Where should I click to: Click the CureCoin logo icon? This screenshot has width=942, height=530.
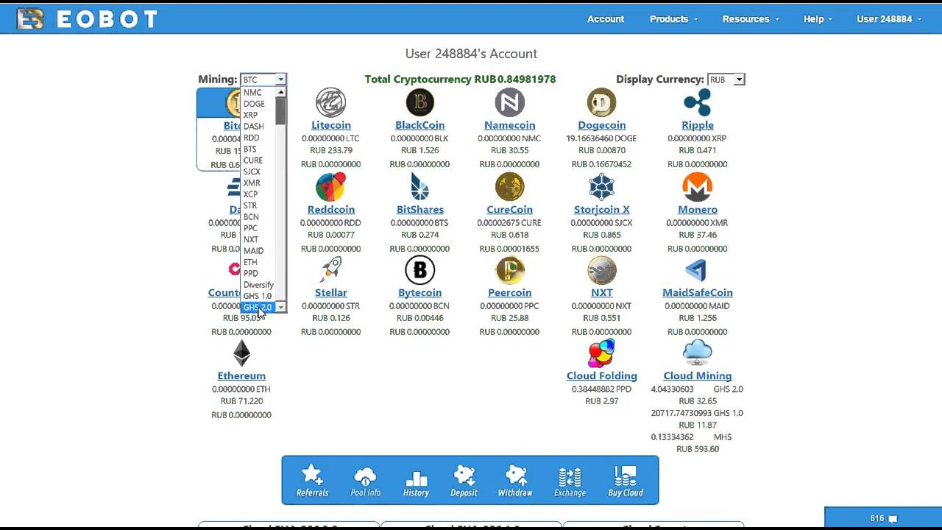click(x=509, y=187)
